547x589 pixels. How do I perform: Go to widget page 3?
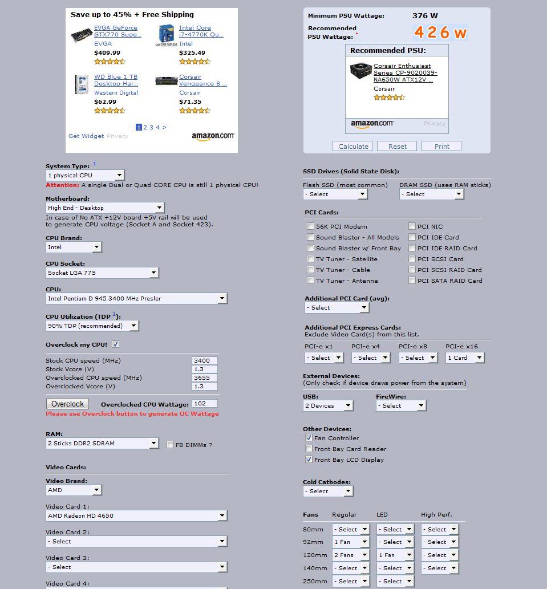click(x=151, y=127)
